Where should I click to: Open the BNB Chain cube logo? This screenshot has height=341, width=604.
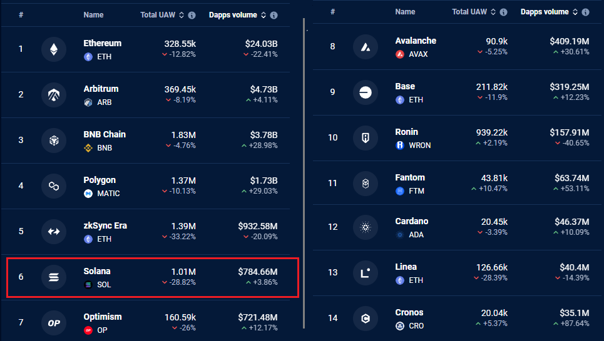[x=54, y=141]
